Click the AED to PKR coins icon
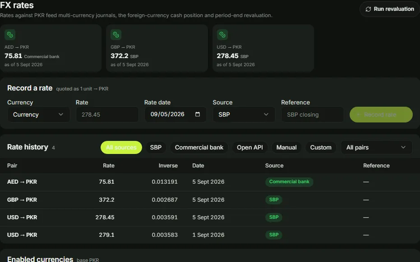420x262 pixels. (x=10, y=35)
